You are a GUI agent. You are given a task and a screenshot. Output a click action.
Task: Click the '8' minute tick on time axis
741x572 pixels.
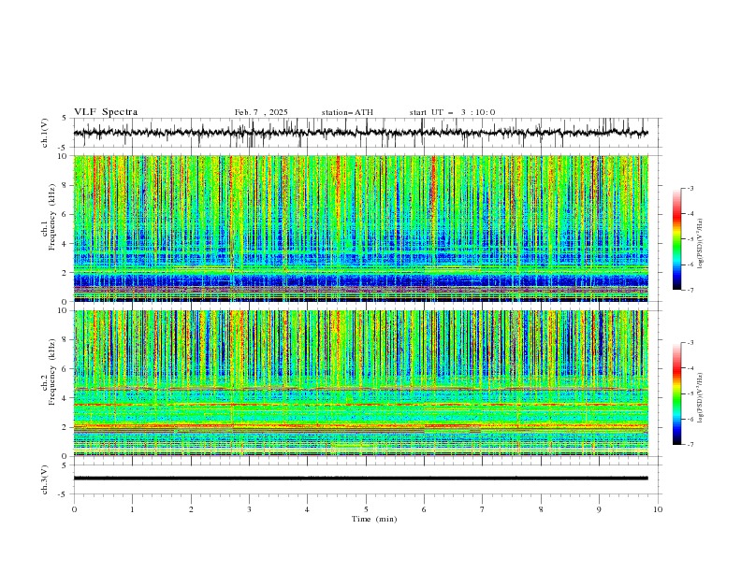541,509
